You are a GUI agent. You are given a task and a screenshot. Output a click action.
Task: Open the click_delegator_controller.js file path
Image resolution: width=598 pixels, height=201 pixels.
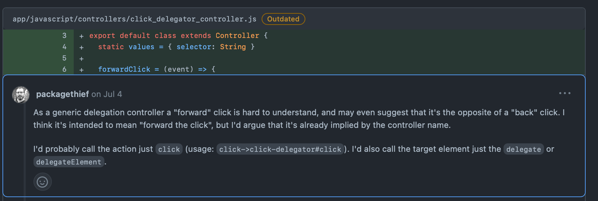[x=134, y=19]
